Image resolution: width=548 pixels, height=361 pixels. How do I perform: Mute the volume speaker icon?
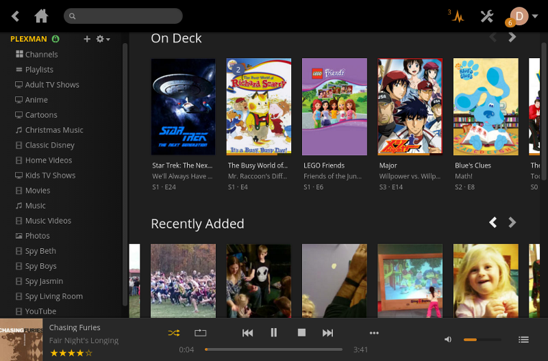pyautogui.click(x=448, y=339)
